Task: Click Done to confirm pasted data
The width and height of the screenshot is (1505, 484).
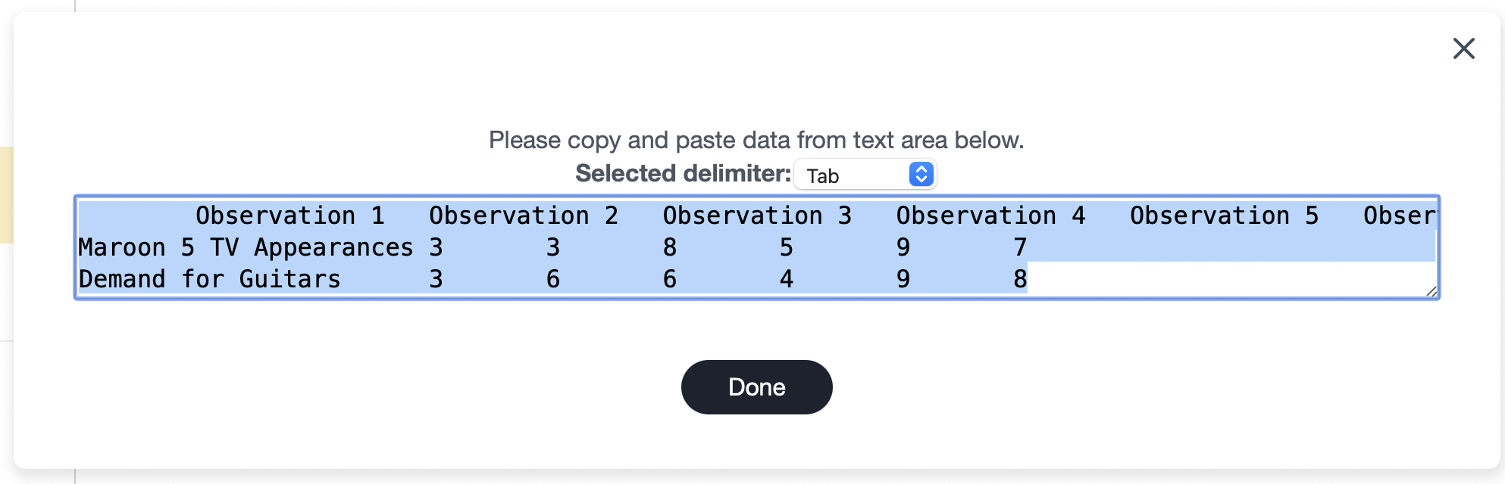Action: 756,386
